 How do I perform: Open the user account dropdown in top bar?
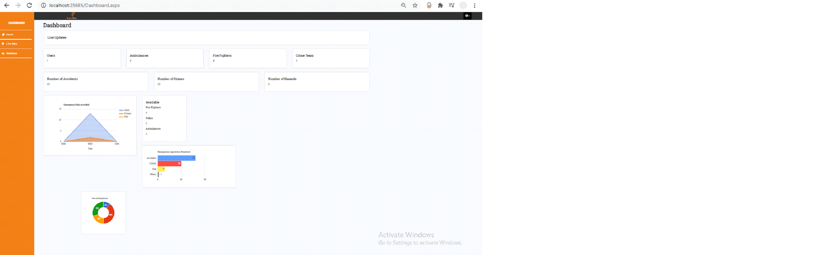(467, 16)
